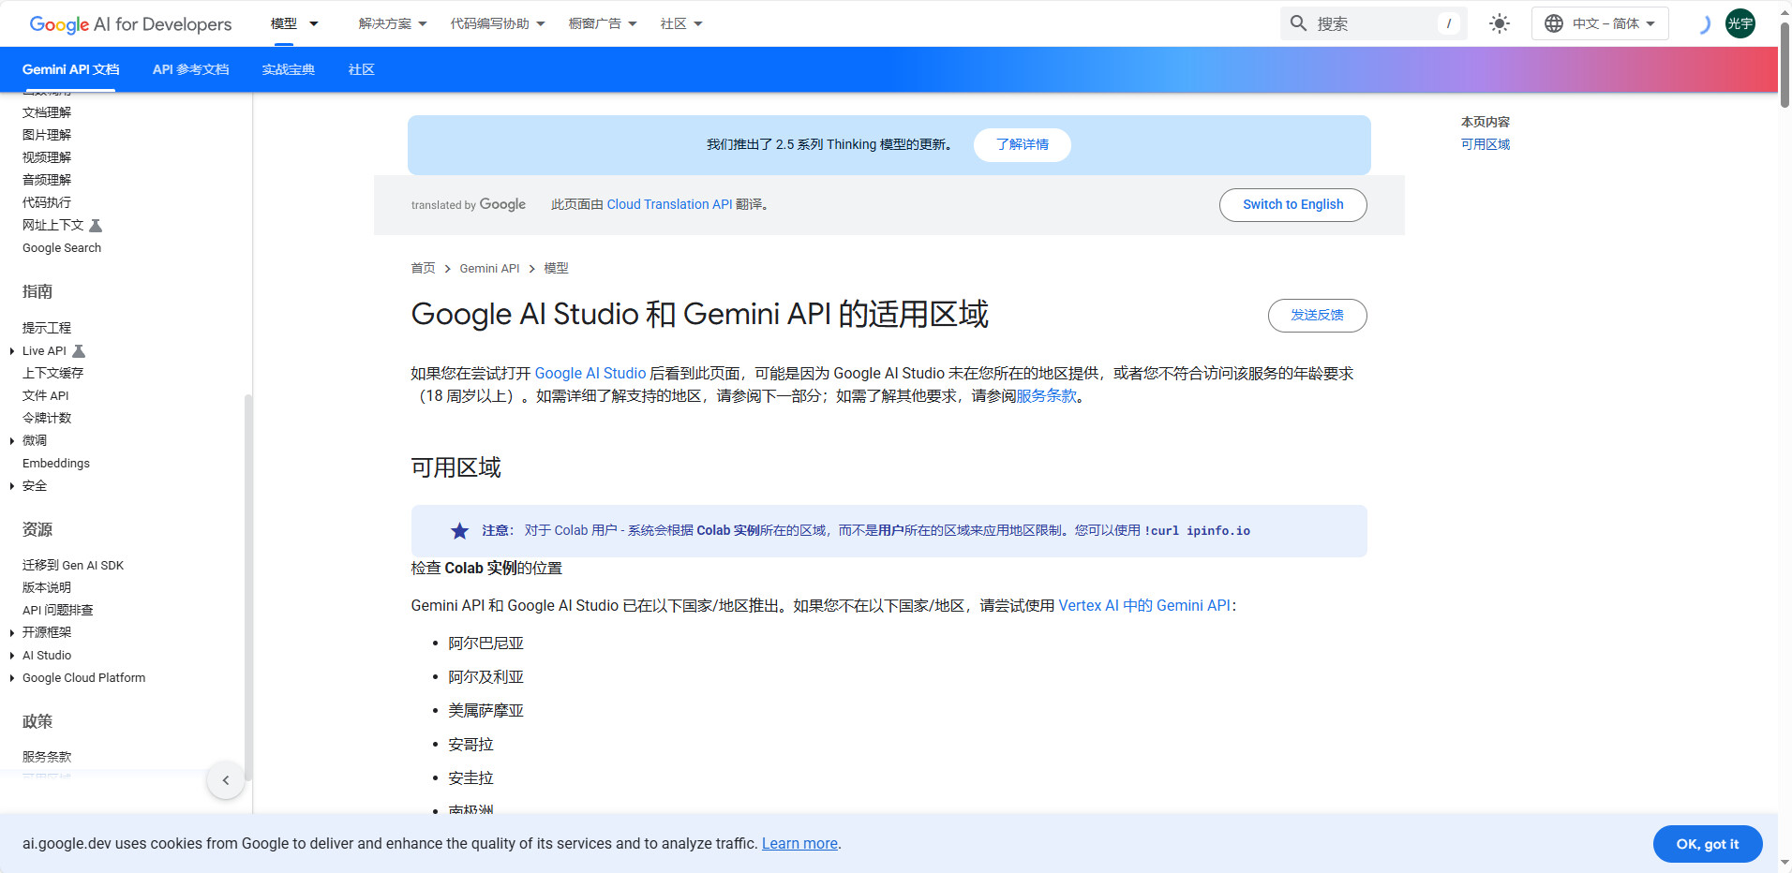Click the 了解详情 banner button
The width and height of the screenshot is (1792, 873).
[1022, 145]
